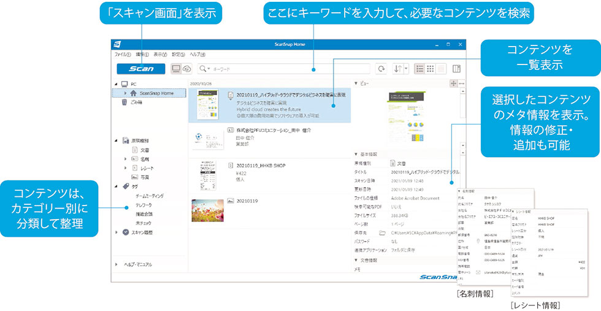Click the sort order arrows icon
The image size is (601, 311).
tap(398, 69)
